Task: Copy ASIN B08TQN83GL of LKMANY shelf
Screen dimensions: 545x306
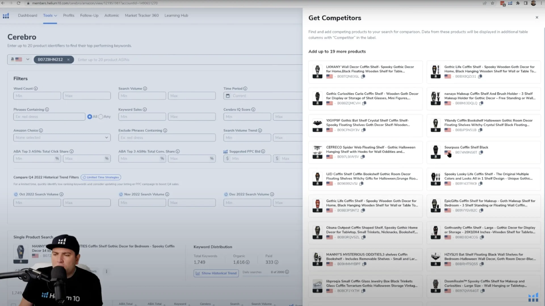Action: click(363, 76)
